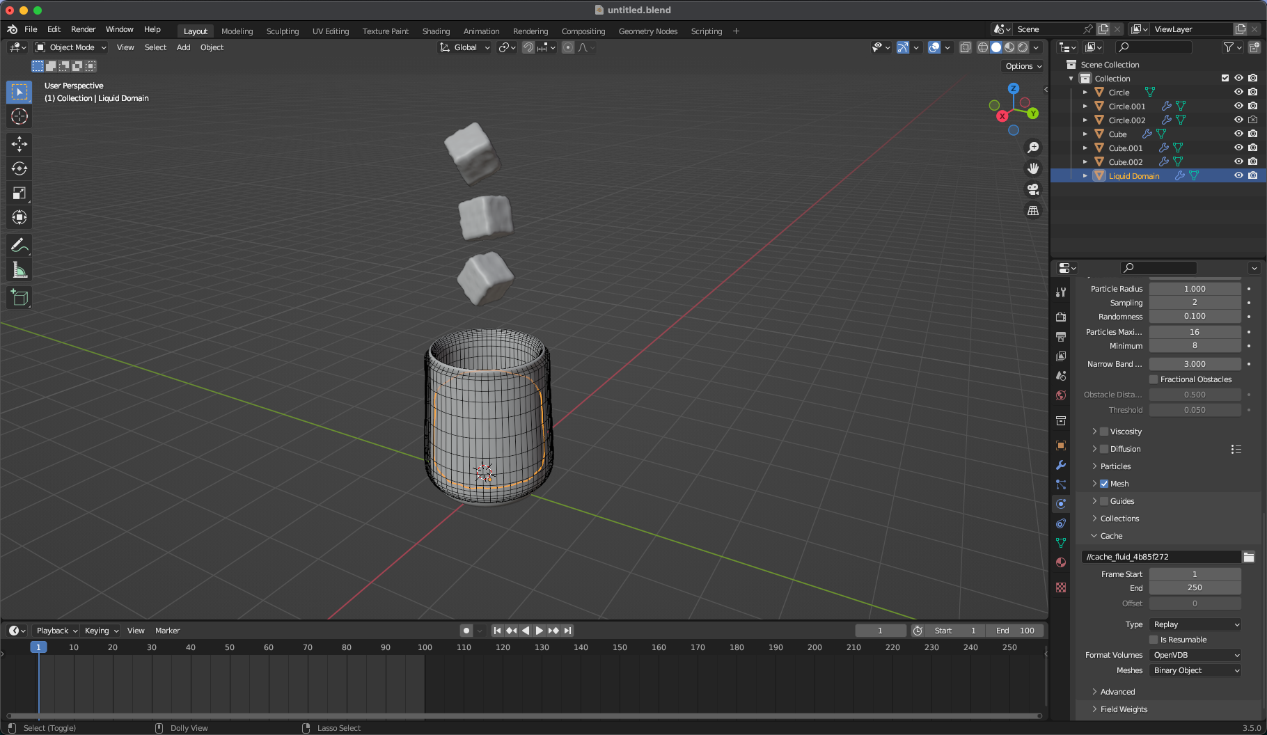1267x735 pixels.
Task: Click the Narrow Band value field
Action: [1195, 364]
